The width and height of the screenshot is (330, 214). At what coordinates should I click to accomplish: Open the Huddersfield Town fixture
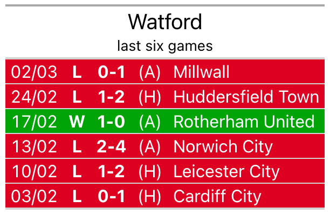(x=165, y=97)
